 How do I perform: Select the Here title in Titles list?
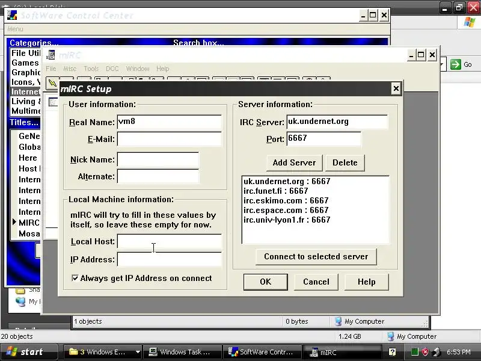point(28,158)
